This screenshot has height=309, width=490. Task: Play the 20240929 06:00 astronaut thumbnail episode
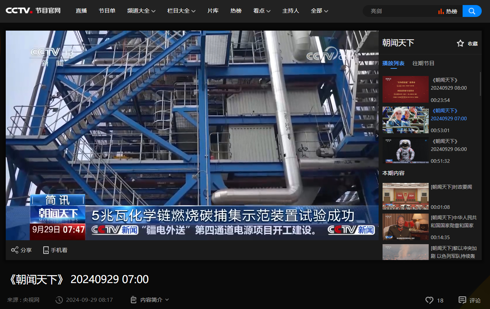(405, 150)
